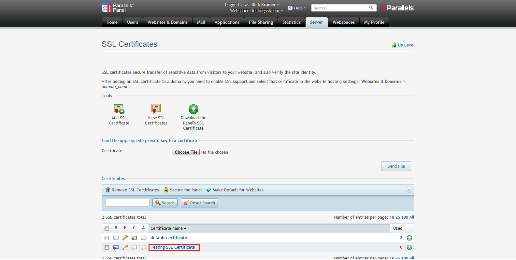Download Testing SSL Certificate via green arrow icon

pos(409,247)
